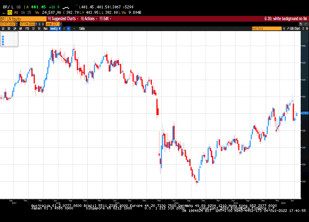This screenshot has height=222, width=309.
Task: Click the intraday sparkline icon
Action: tap(65, 8)
